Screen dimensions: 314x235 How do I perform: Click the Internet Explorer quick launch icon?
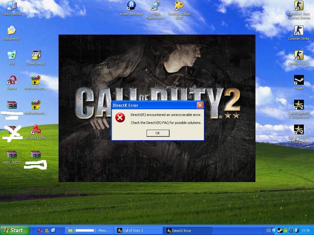tap(53, 230)
